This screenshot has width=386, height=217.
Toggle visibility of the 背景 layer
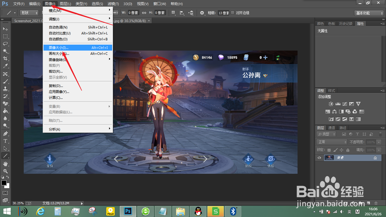pyautogui.click(x=319, y=158)
